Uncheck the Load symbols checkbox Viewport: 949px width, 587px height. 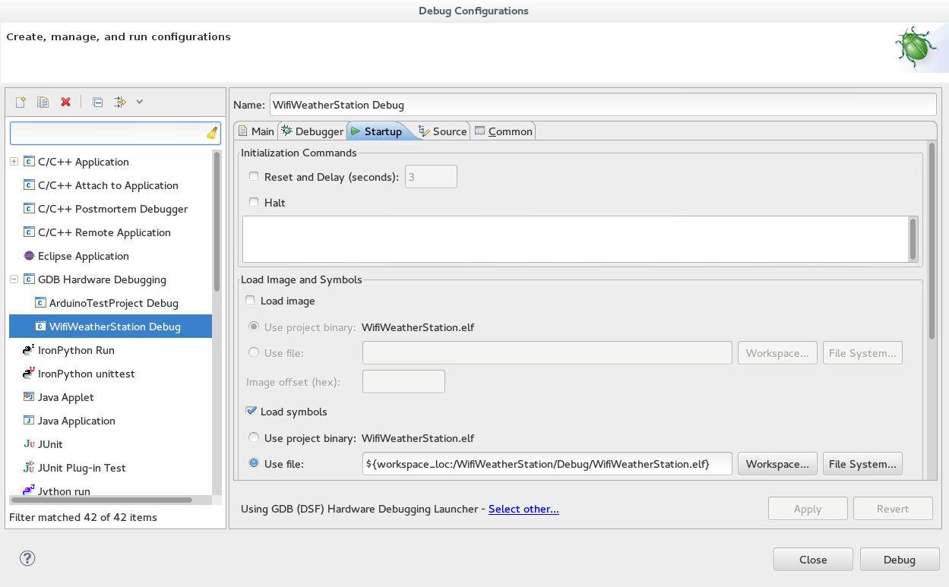tap(251, 411)
